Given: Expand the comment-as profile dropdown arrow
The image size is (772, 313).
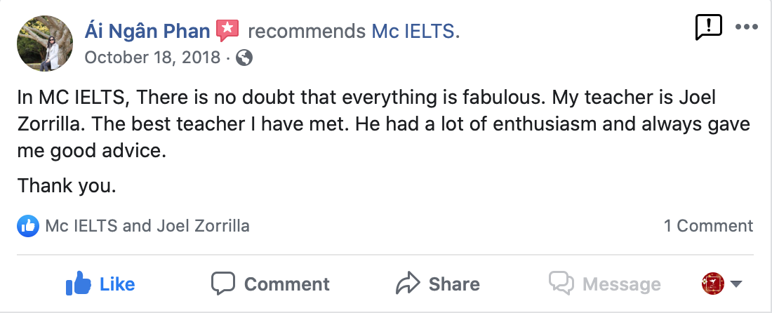Looking at the screenshot, I should pyautogui.click(x=736, y=284).
